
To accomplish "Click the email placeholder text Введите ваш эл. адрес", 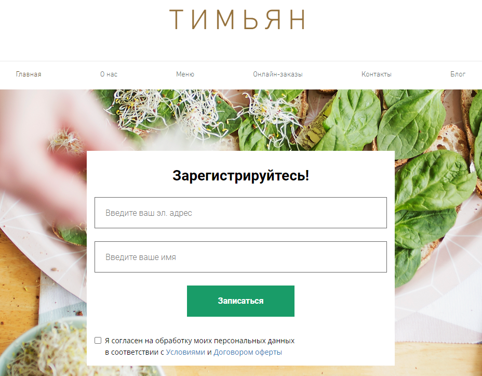I will coord(149,213).
